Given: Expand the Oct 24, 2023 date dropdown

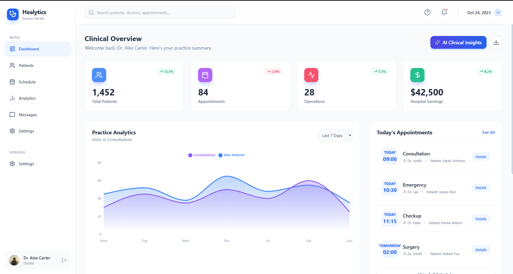Looking at the screenshot, I should 498,13.
